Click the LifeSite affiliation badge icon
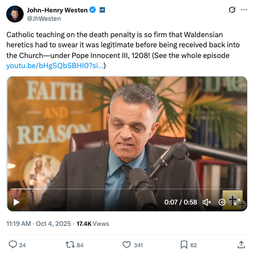This screenshot has height=254, width=255. [x=102, y=10]
